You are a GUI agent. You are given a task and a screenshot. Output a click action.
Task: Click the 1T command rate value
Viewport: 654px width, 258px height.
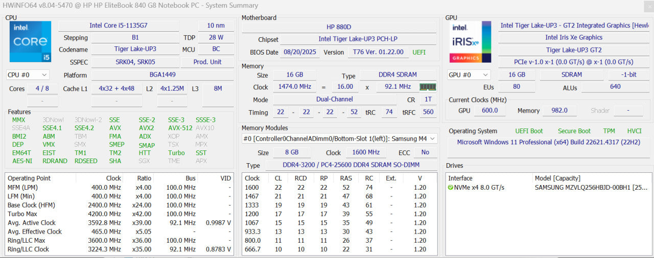(x=428, y=99)
